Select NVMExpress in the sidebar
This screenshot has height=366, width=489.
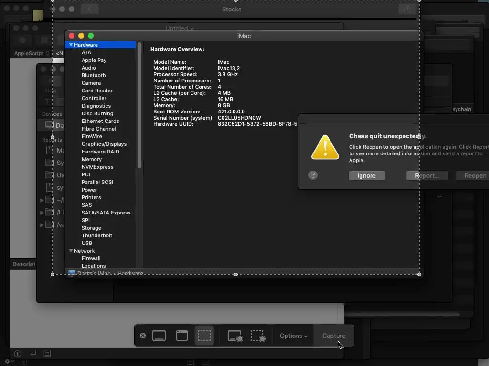pyautogui.click(x=97, y=167)
